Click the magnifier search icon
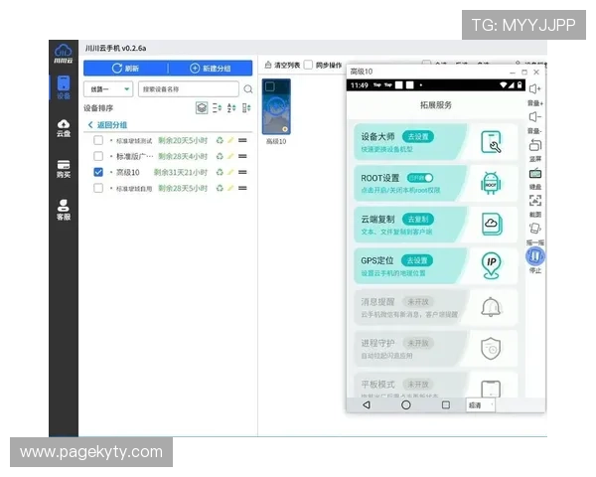The image size is (596, 477). point(247,89)
